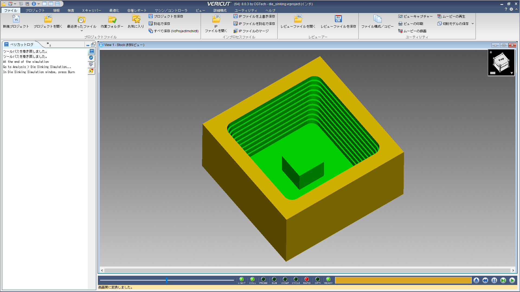Click the 新規プロジェクト (New Project) icon

point(16,19)
